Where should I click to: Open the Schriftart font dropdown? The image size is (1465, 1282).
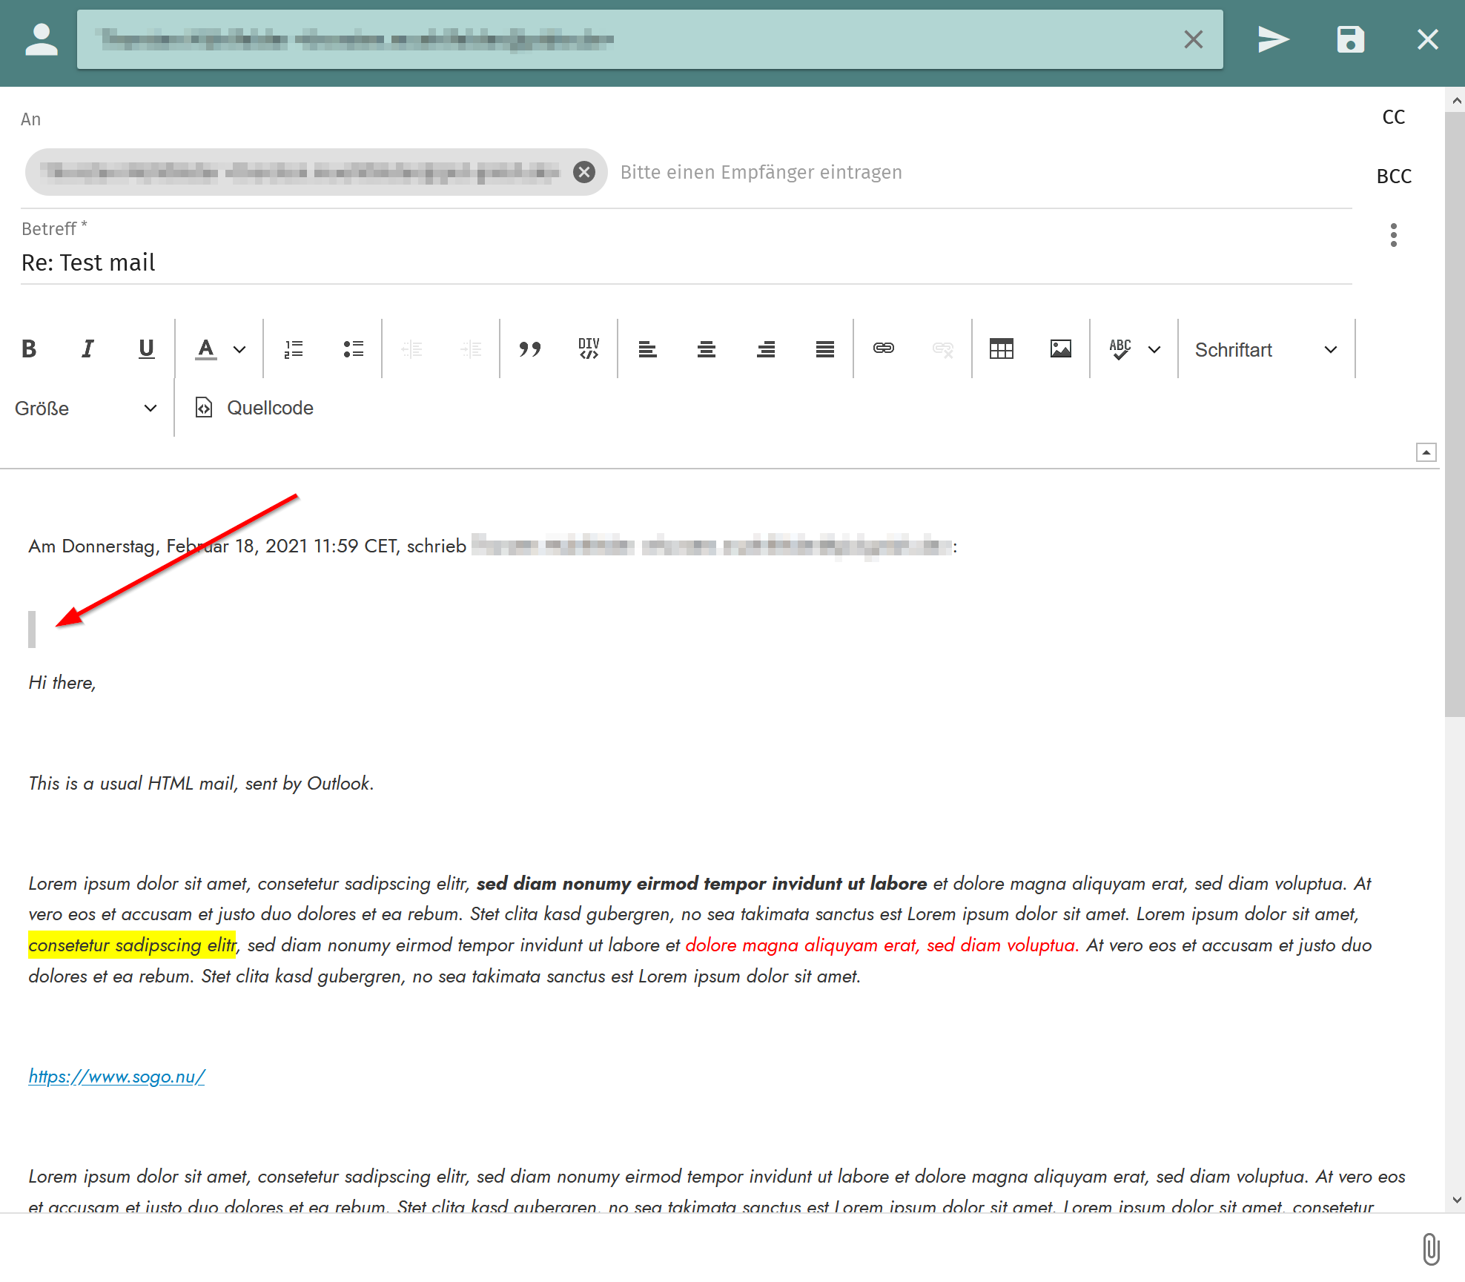pyautogui.click(x=1266, y=349)
